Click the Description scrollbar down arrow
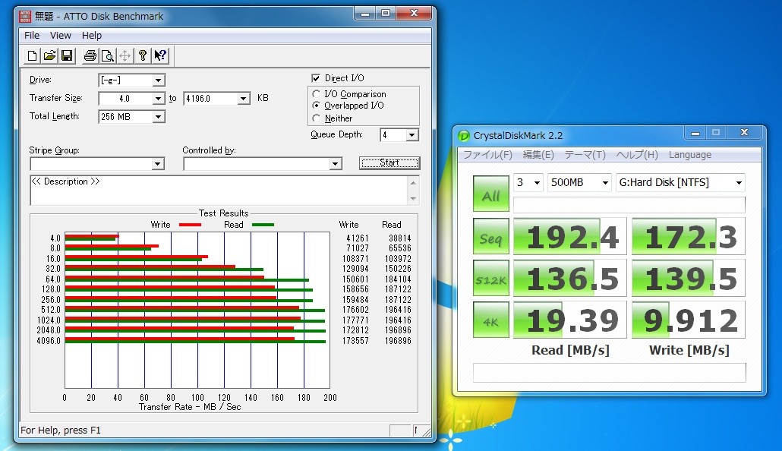The image size is (782, 451). (413, 199)
